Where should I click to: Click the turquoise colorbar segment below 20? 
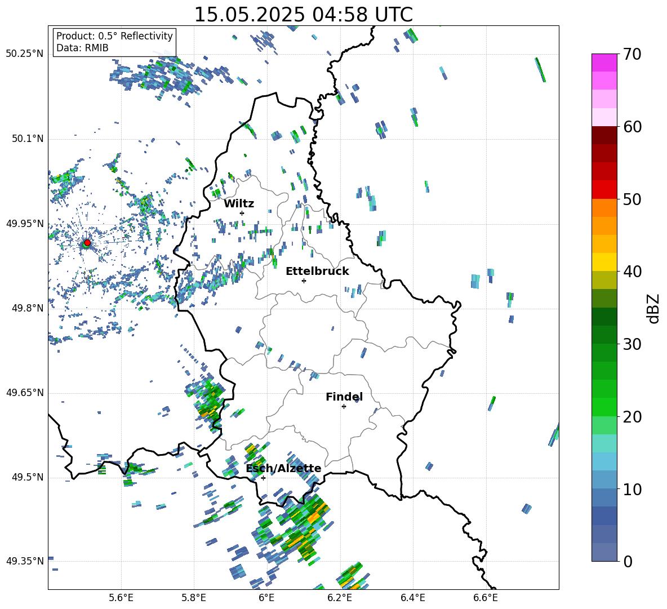coord(604,443)
